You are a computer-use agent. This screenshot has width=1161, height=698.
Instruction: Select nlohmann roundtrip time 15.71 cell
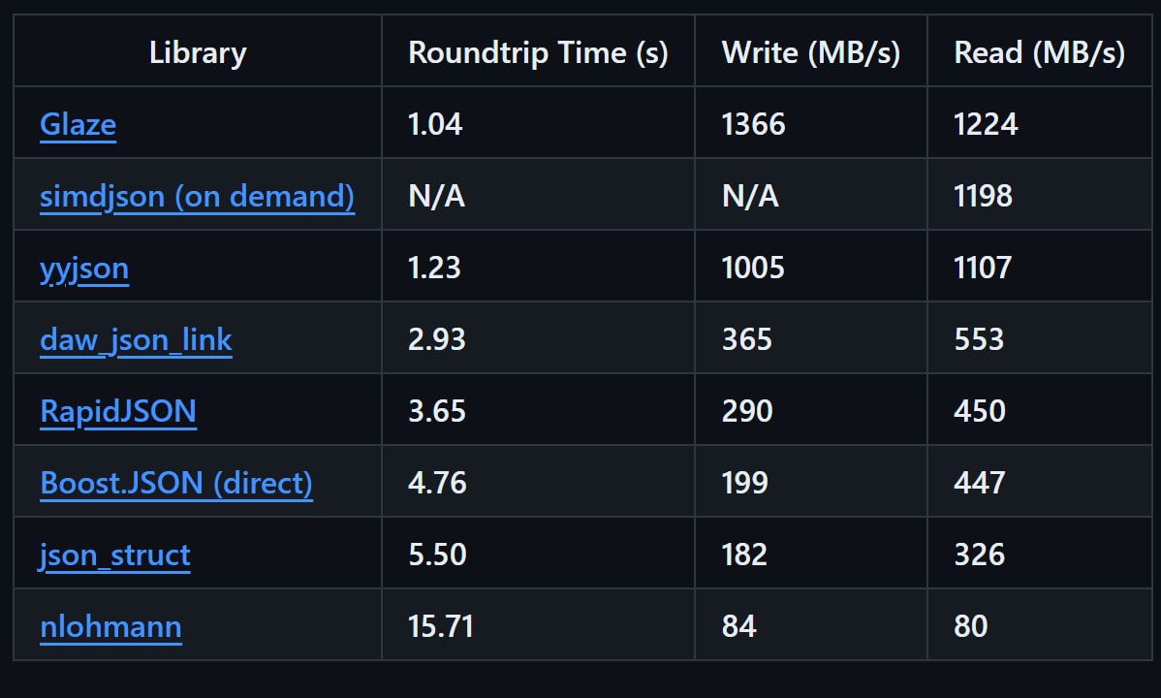538,626
